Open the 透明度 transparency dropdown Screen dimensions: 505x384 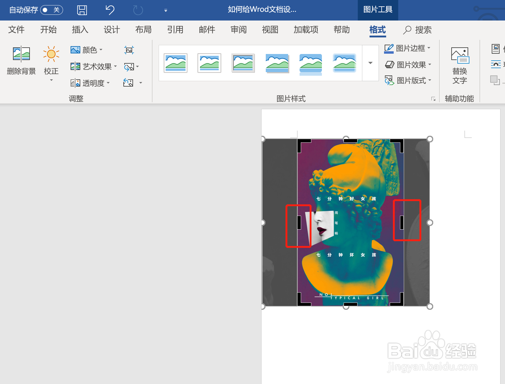(90, 83)
